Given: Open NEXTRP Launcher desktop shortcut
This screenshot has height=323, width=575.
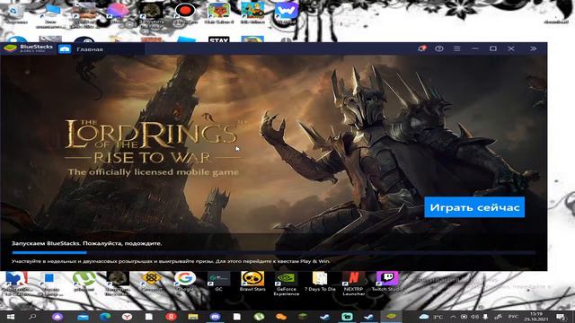Looking at the screenshot, I should click(x=353, y=284).
